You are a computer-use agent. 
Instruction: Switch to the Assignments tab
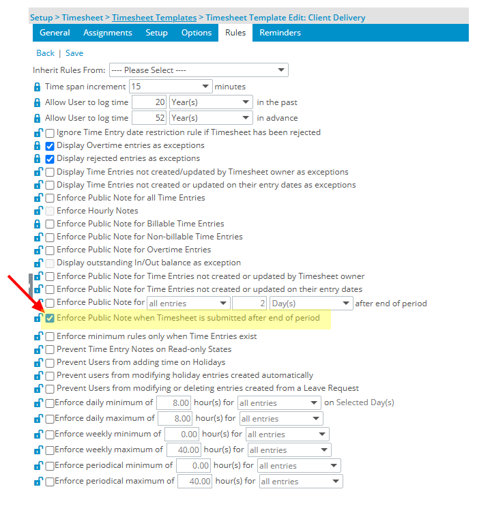(x=108, y=33)
